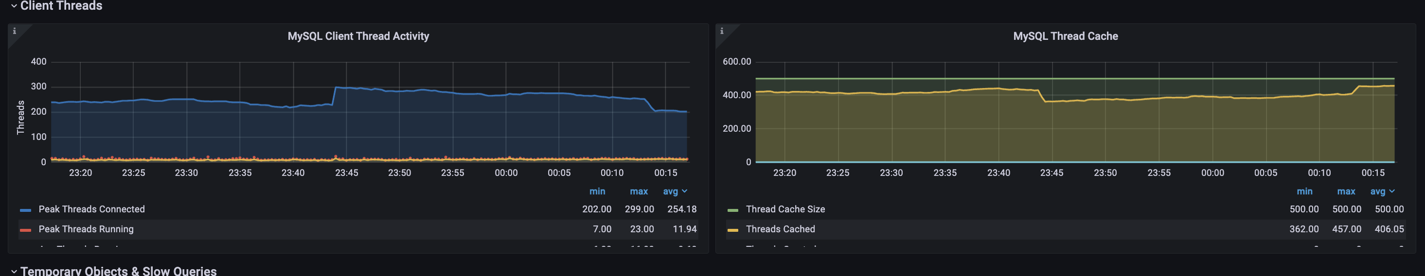The width and height of the screenshot is (1425, 276).
Task: Sort Thread Cache legend by max
Action: pos(1345,191)
